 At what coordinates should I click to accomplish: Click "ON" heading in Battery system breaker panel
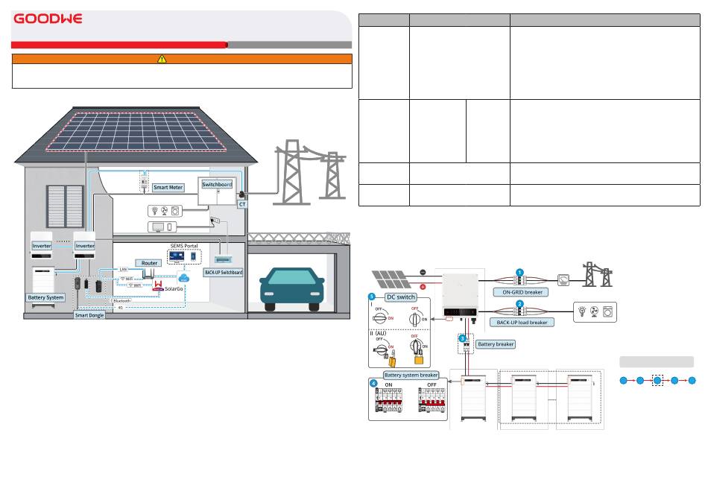[388, 385]
